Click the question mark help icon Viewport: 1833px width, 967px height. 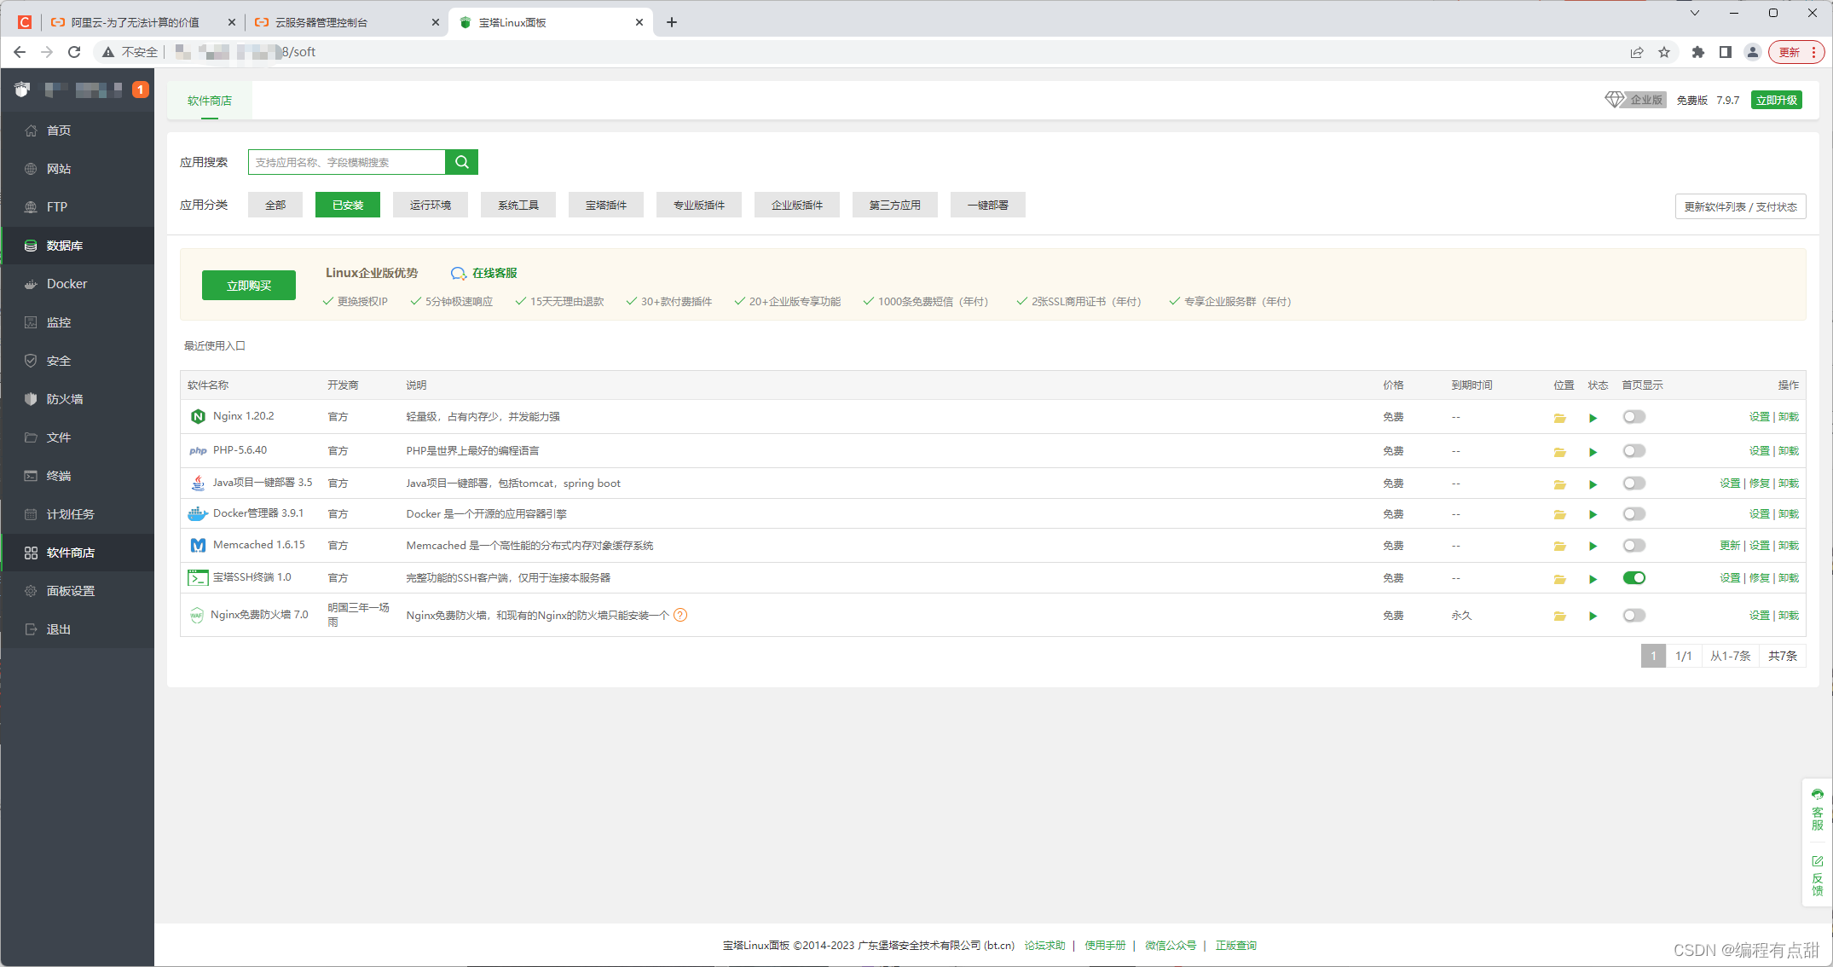point(680,615)
